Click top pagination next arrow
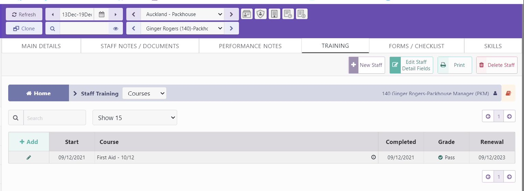Screen dimensions: 524x191 (509, 116)
